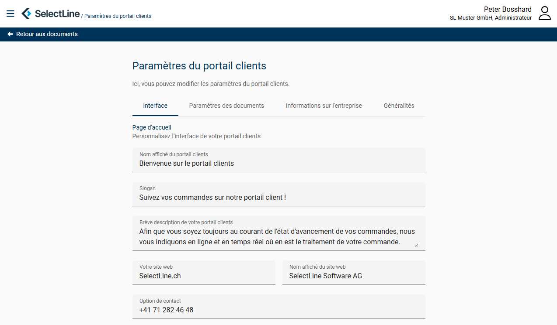This screenshot has height=325, width=557.
Task: Click the Peter Bosshard user name
Action: [x=508, y=9]
